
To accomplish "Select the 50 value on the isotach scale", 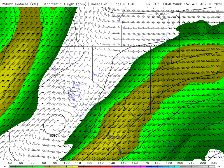I will coord(10,163).
